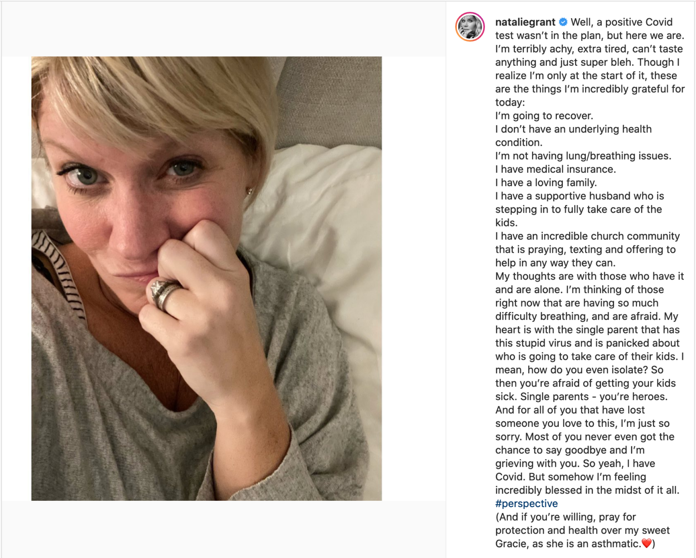Open the #perspective hashtag link
This screenshot has height=558, width=696.
526,504
